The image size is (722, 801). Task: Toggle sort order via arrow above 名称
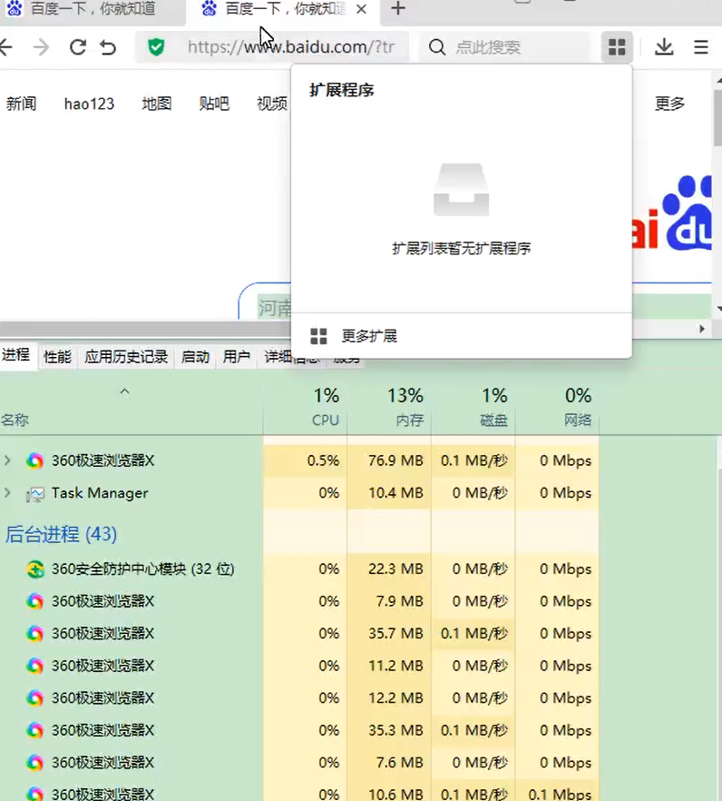point(124,391)
